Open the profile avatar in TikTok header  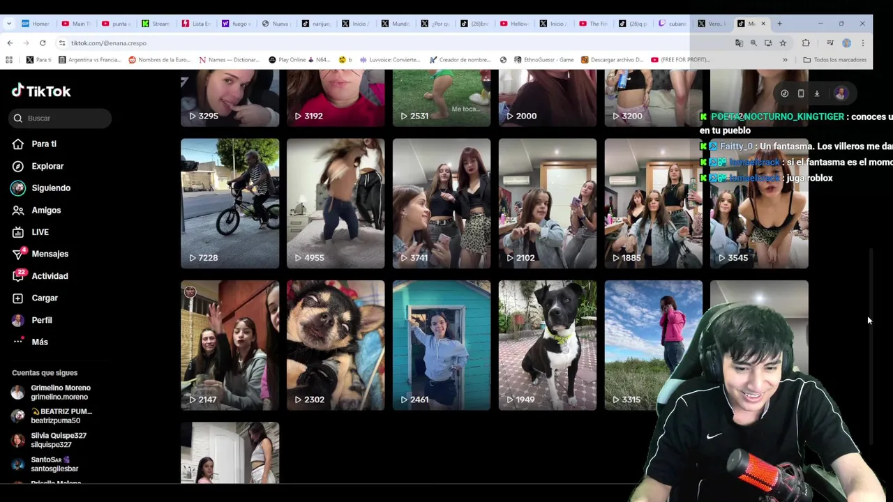(x=841, y=93)
